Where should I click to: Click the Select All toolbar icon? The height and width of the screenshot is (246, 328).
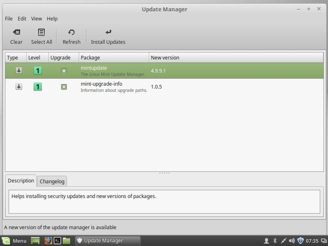41,32
